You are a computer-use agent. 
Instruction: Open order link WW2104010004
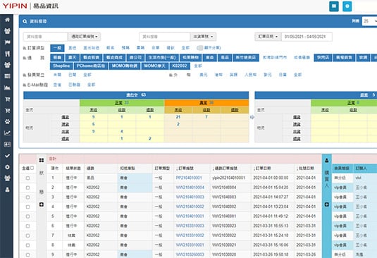coord(190,188)
